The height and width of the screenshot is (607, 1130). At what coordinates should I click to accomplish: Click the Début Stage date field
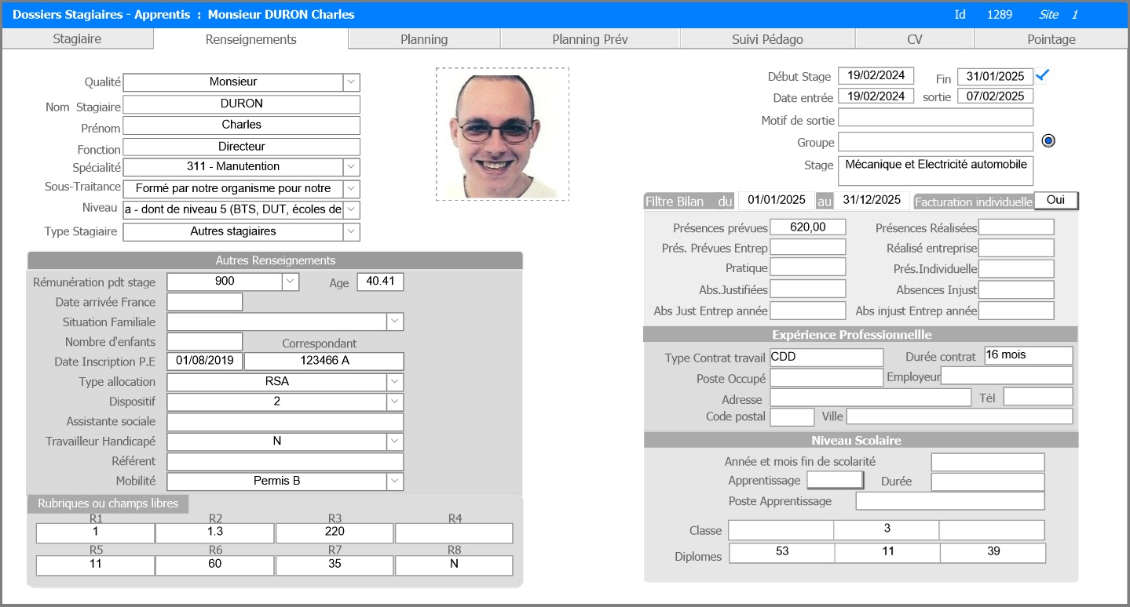[x=876, y=76]
